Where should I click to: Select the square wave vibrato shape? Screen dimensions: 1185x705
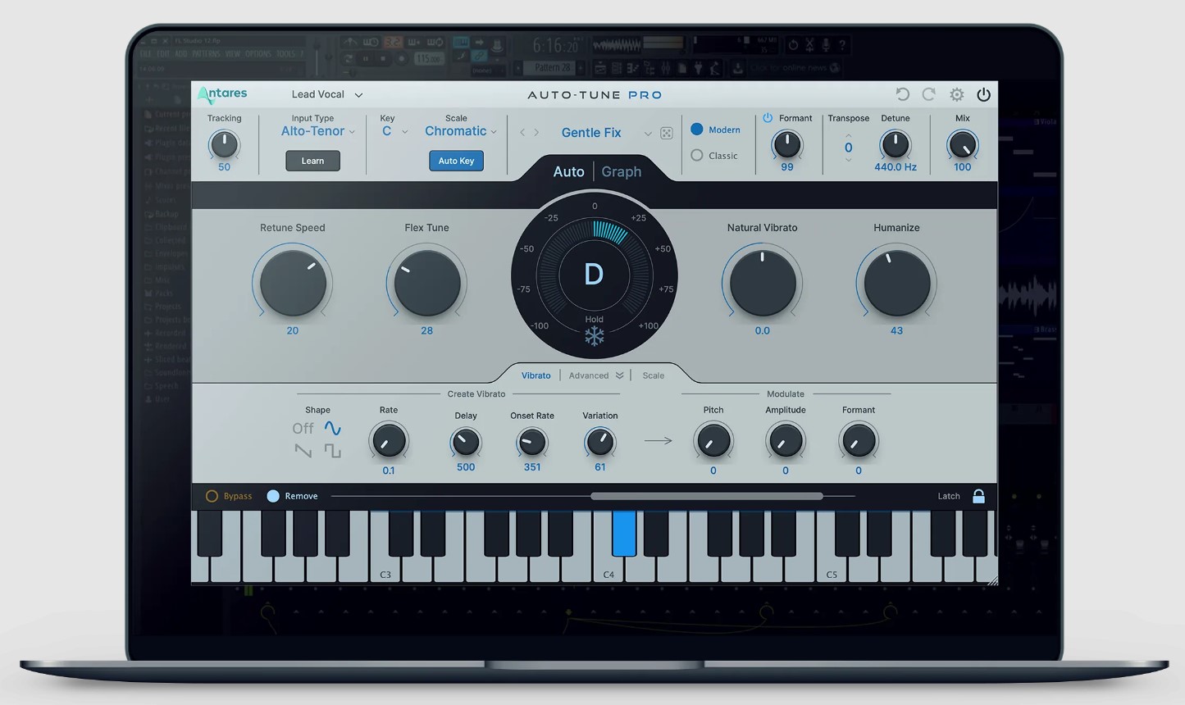tap(332, 451)
